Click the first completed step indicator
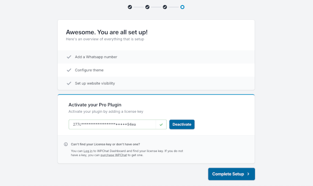The width and height of the screenshot is (313, 186). tap(130, 7)
